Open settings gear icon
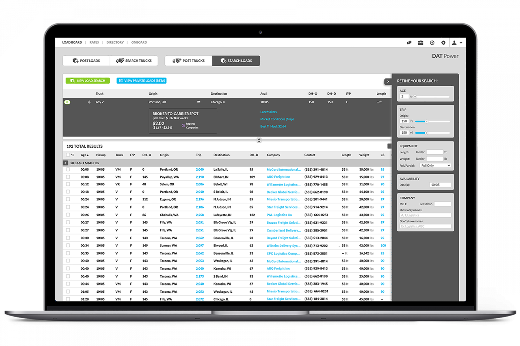Screen dimensions: 520x346 click(443, 43)
